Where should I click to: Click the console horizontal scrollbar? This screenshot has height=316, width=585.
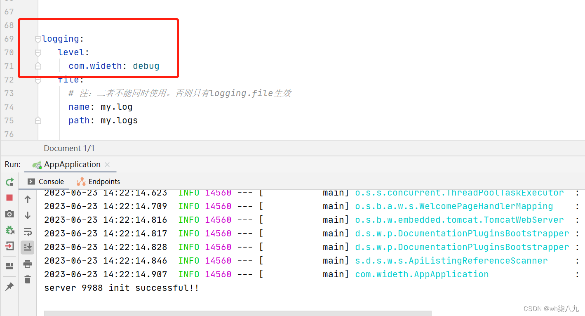[x=237, y=313]
